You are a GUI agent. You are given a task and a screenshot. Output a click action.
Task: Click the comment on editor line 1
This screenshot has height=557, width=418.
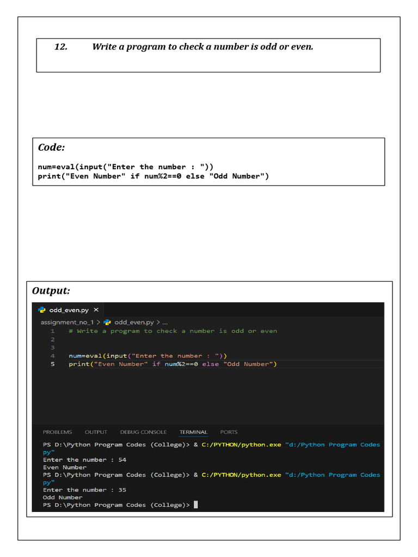(173, 331)
